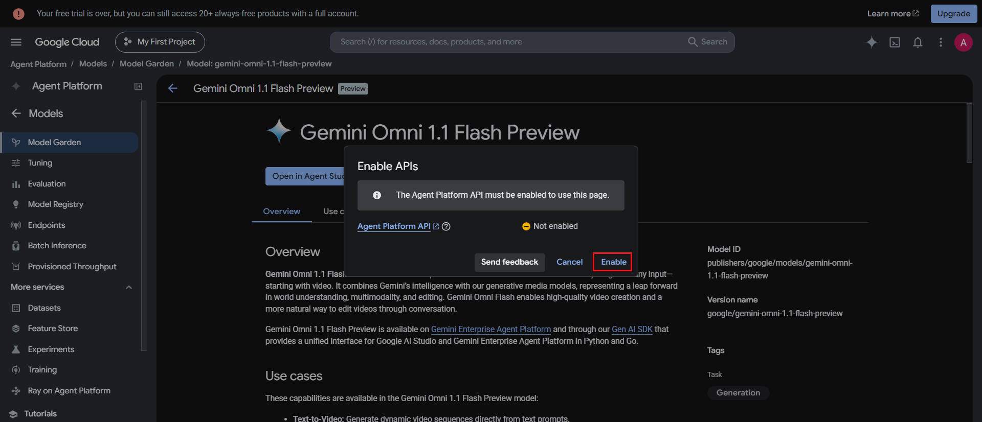
Task: Click the Datasets sidebar icon
Action: (16, 308)
